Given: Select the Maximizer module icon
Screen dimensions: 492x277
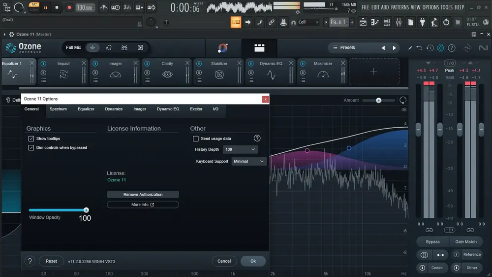Looking at the screenshot, I should coord(323,74).
